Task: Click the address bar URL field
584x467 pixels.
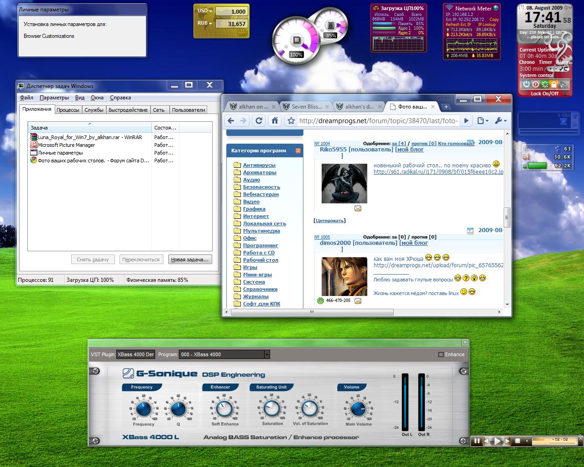Action: tap(378, 121)
